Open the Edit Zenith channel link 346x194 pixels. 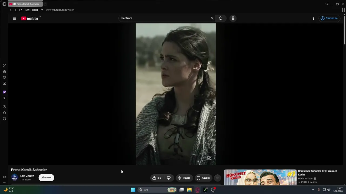tap(27, 176)
